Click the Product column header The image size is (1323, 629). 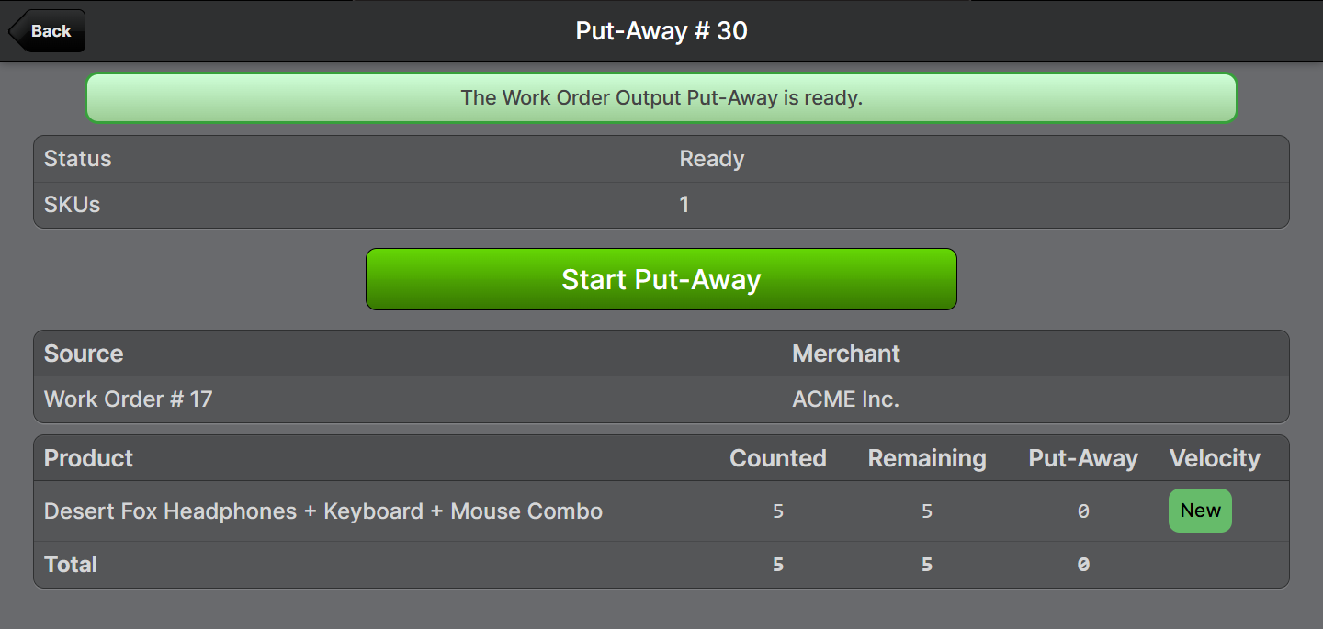(x=89, y=458)
